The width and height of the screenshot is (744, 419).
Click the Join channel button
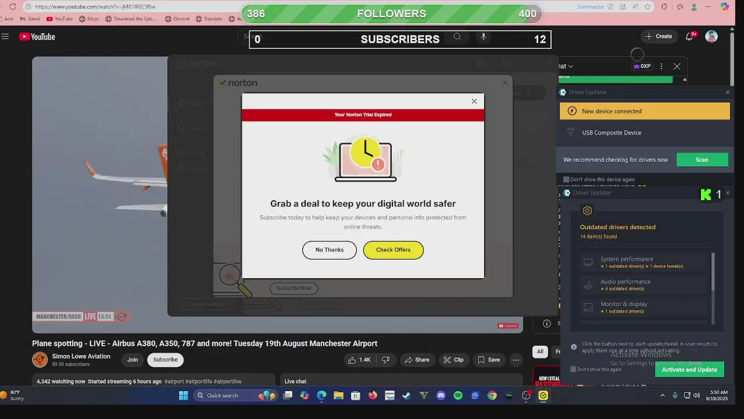(x=133, y=360)
